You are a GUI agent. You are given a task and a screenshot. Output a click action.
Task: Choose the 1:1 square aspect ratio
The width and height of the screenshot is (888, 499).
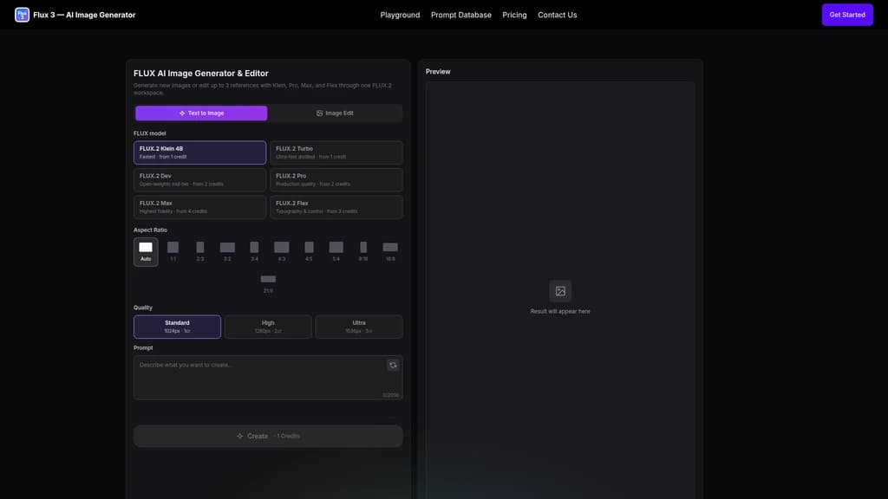pos(173,247)
